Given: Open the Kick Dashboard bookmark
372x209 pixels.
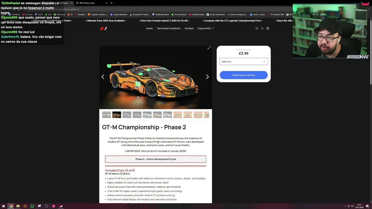Looking at the screenshot, I should (179, 15).
